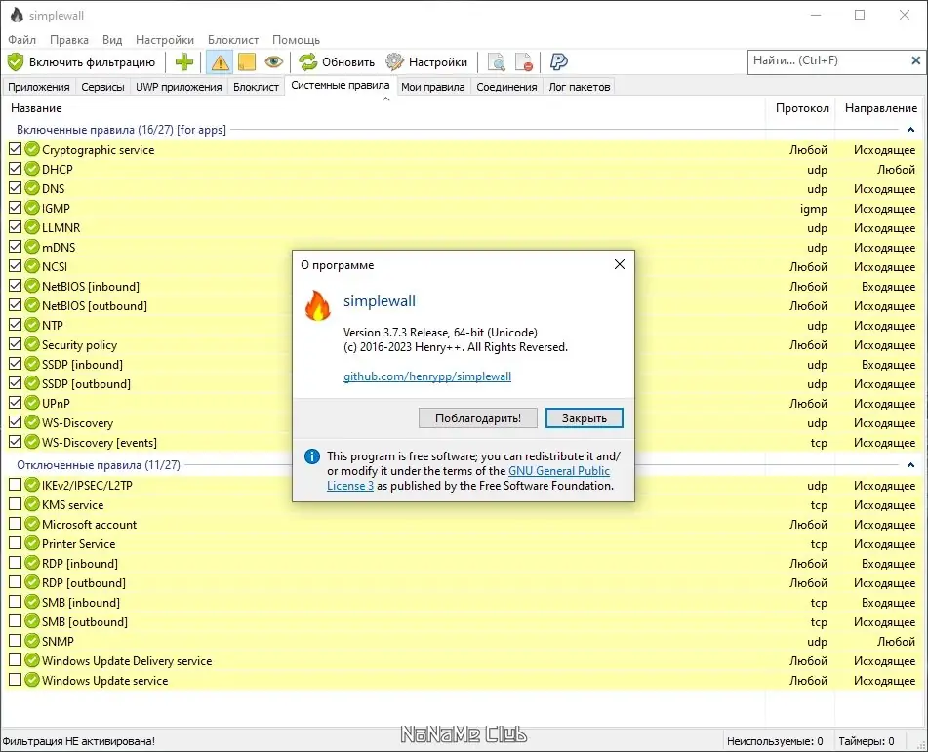Image resolution: width=928 pixels, height=752 pixels.
Task: Enable the Printer Service rule checkbox
Action: (x=15, y=543)
